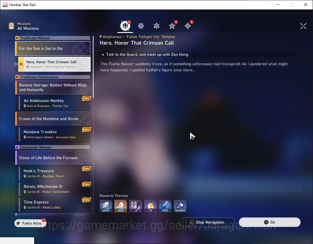Select the Time Express mission
The image size is (313, 244).
coord(54,204)
